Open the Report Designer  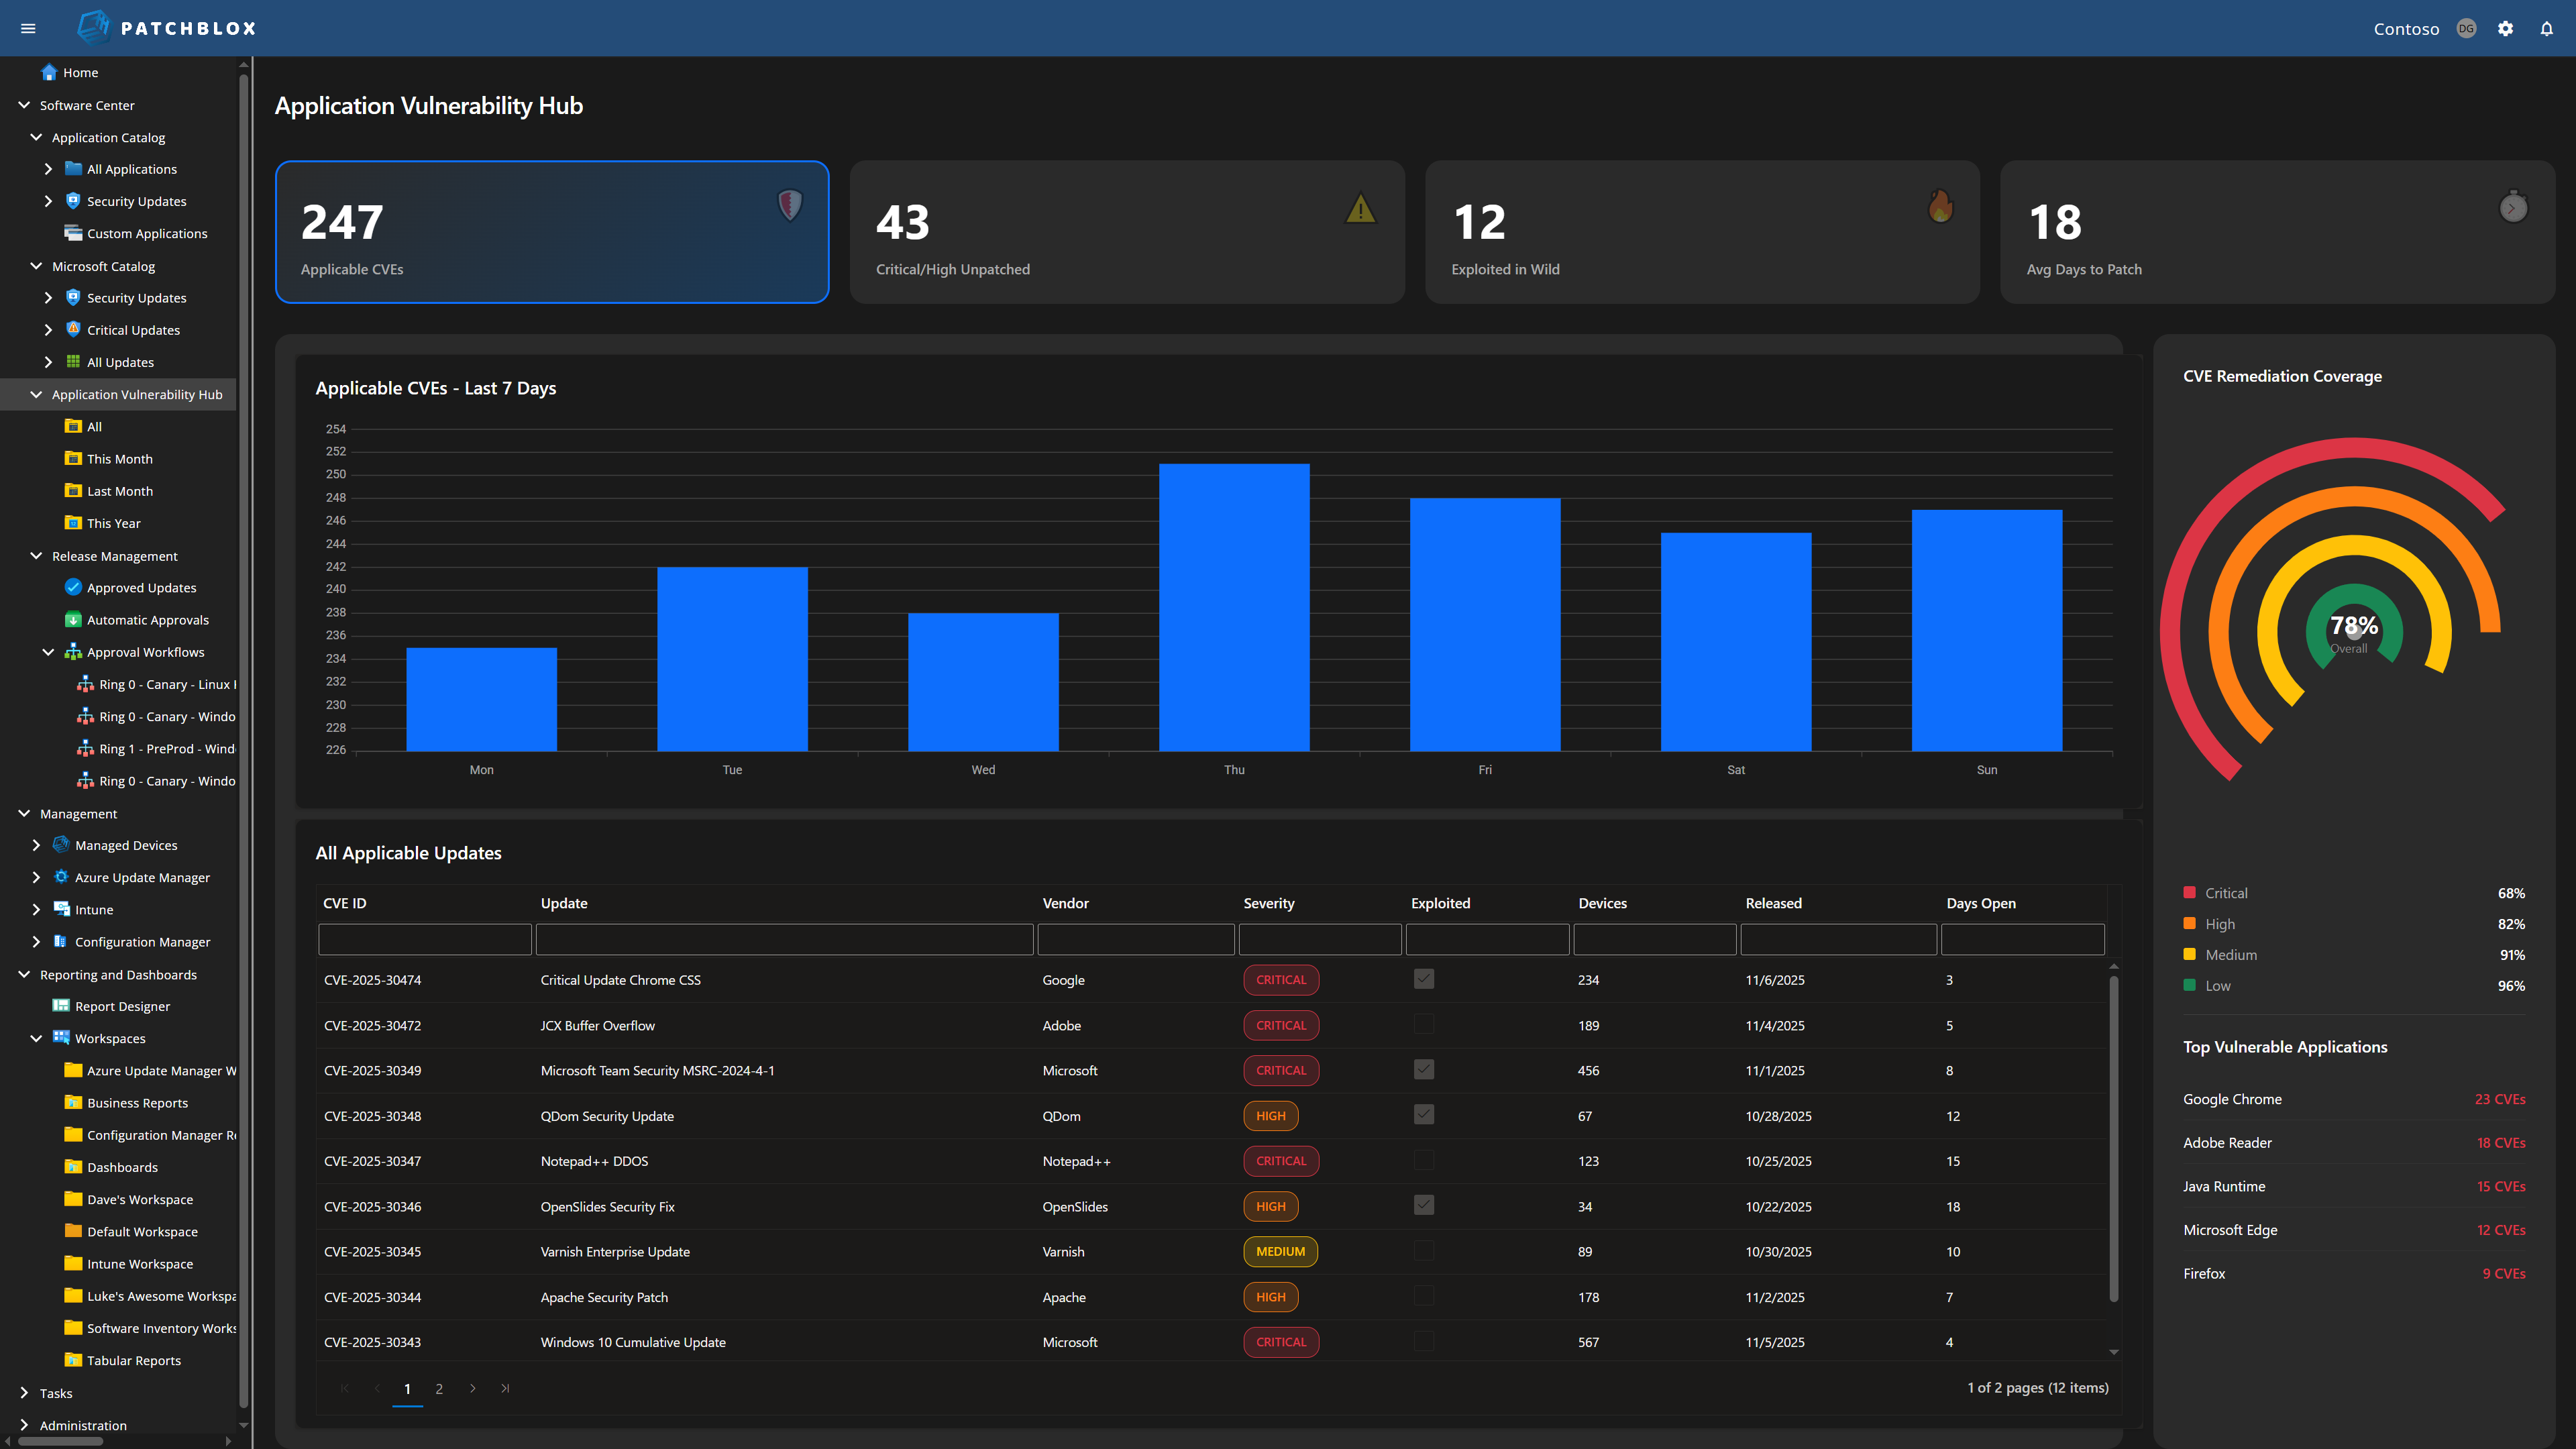click(122, 1006)
